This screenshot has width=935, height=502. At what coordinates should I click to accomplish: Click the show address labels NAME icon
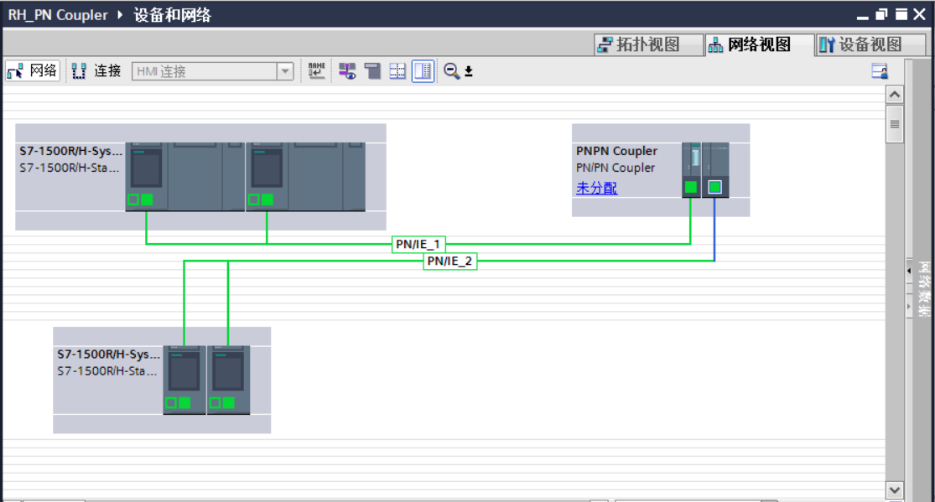tap(317, 71)
